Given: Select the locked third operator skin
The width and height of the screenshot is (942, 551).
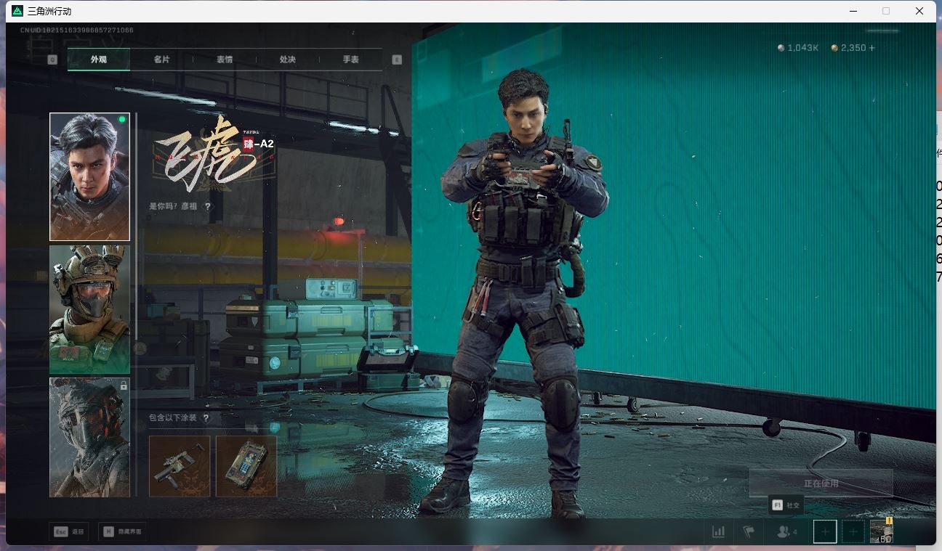Looking at the screenshot, I should [x=89, y=437].
